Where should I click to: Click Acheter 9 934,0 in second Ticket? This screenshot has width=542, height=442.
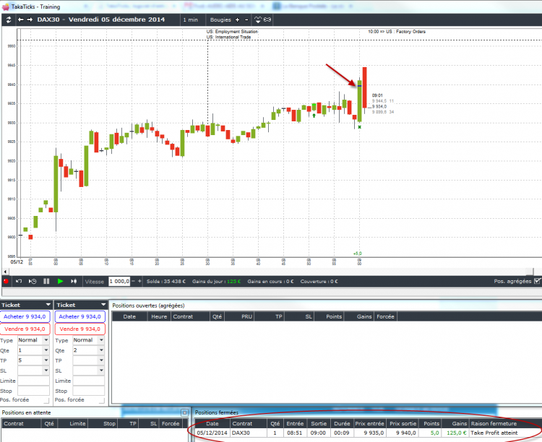(x=79, y=316)
